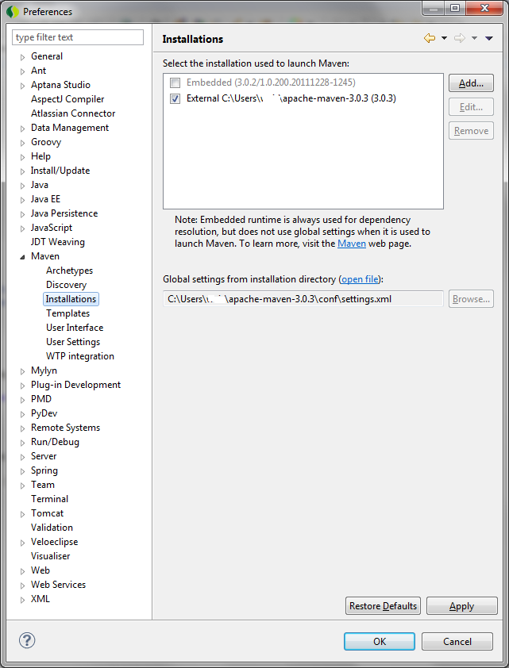Collapse the Maven tree node
The width and height of the screenshot is (509, 668).
coord(22,257)
